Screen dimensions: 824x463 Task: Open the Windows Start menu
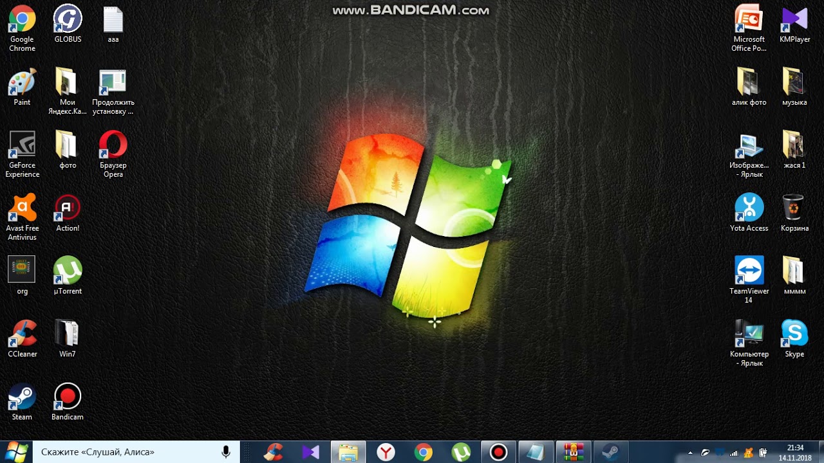pyautogui.click(x=16, y=452)
